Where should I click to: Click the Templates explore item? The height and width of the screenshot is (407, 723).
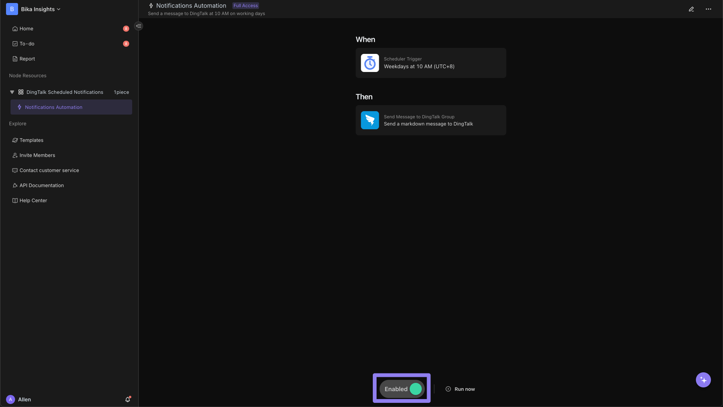click(31, 141)
